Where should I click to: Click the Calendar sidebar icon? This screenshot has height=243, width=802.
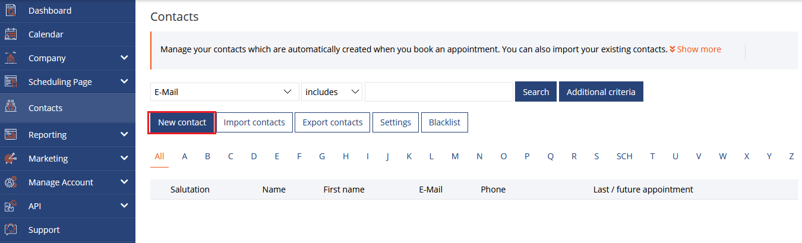(10, 34)
